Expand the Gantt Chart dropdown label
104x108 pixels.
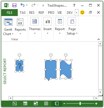[8, 32]
